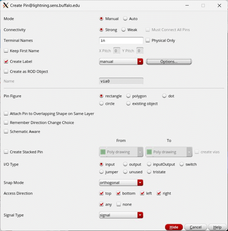The width and height of the screenshot is (228, 231).
Task: Click the Terminal Names input field
Action: coord(121,41)
